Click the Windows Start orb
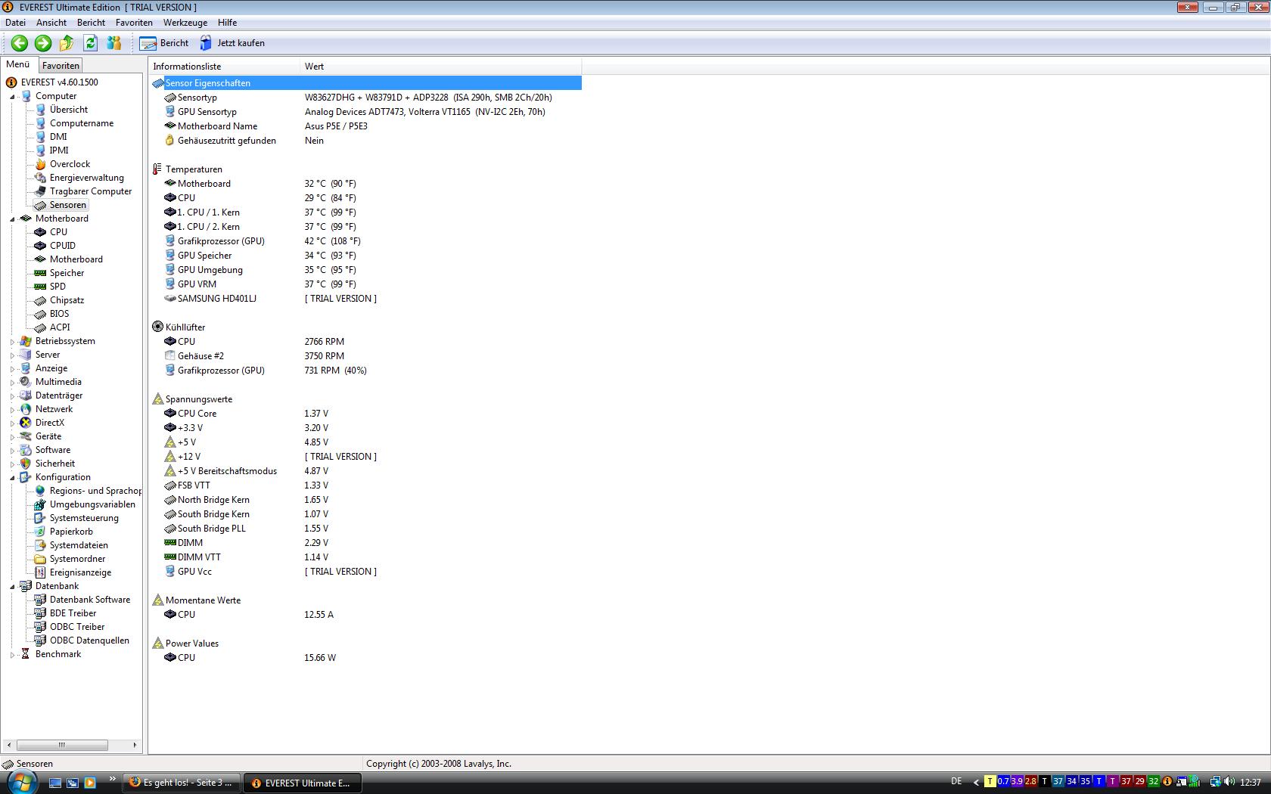1271x794 pixels. pos(21,782)
